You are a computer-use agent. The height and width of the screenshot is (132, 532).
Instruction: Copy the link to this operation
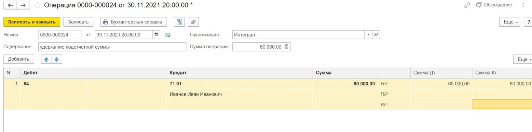468,5
